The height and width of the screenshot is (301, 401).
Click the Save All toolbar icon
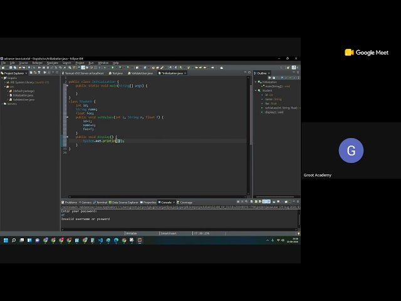(x=15, y=68)
